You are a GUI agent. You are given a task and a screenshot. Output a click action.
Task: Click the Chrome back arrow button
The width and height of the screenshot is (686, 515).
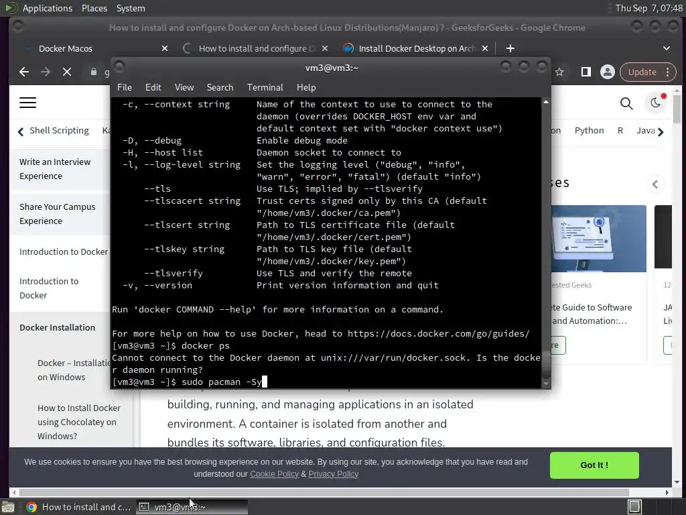24,72
